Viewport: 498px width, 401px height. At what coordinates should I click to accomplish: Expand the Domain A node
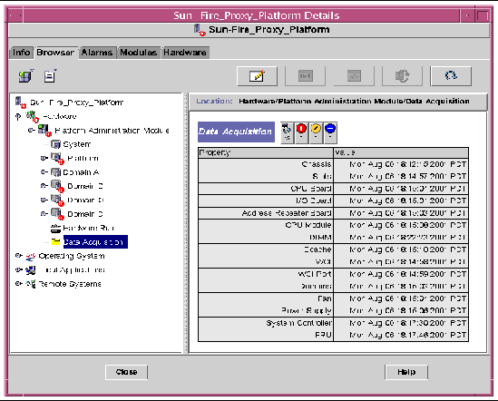coord(44,171)
